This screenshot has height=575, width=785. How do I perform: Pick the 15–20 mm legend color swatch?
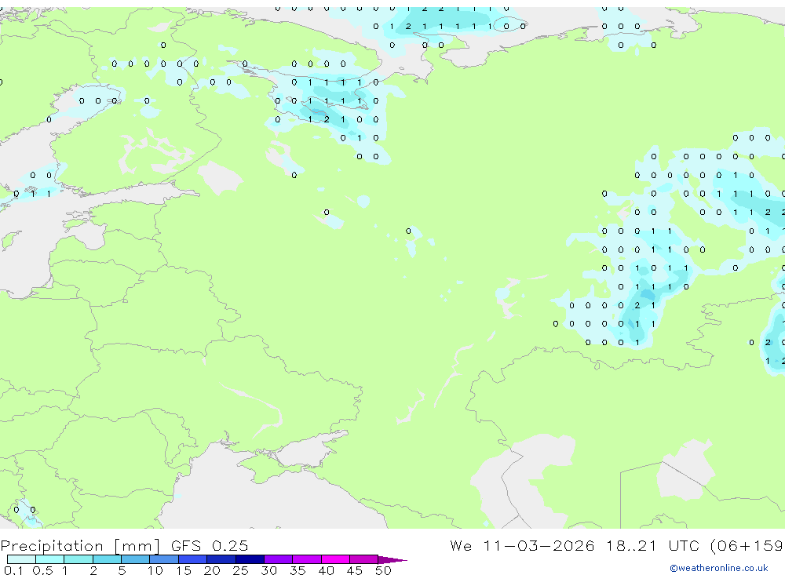coord(193,559)
